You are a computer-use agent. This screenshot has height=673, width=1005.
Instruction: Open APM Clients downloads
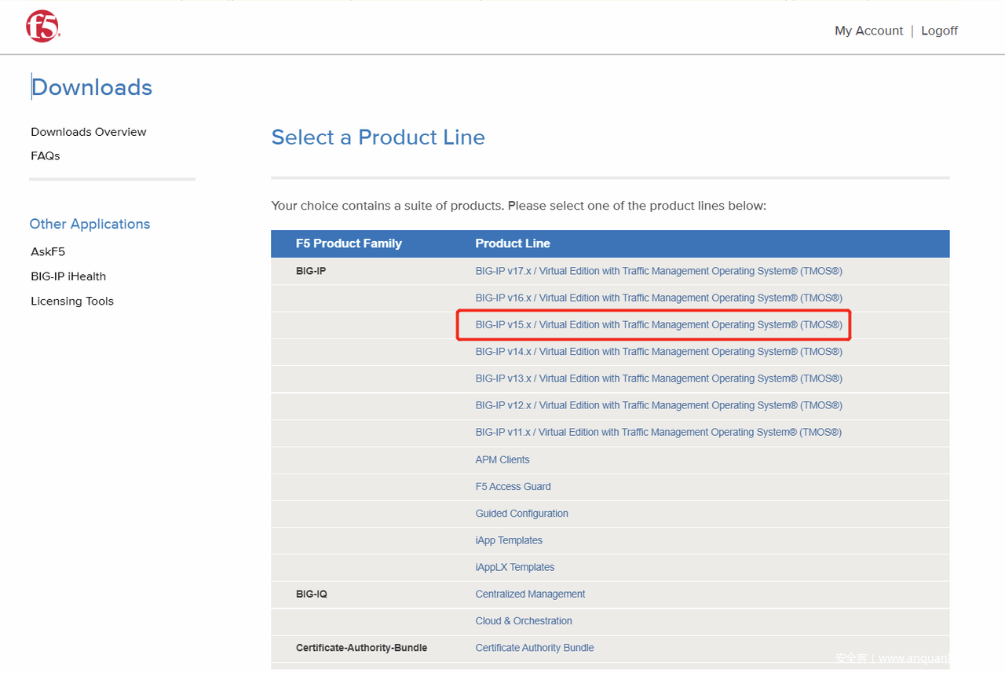[502, 459]
